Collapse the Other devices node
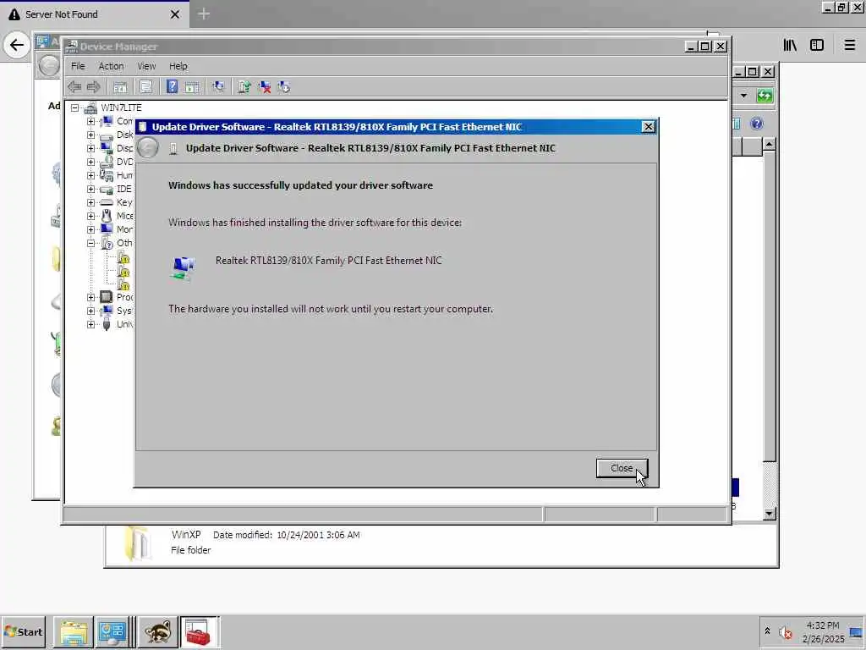The width and height of the screenshot is (866, 650). pyautogui.click(x=90, y=243)
